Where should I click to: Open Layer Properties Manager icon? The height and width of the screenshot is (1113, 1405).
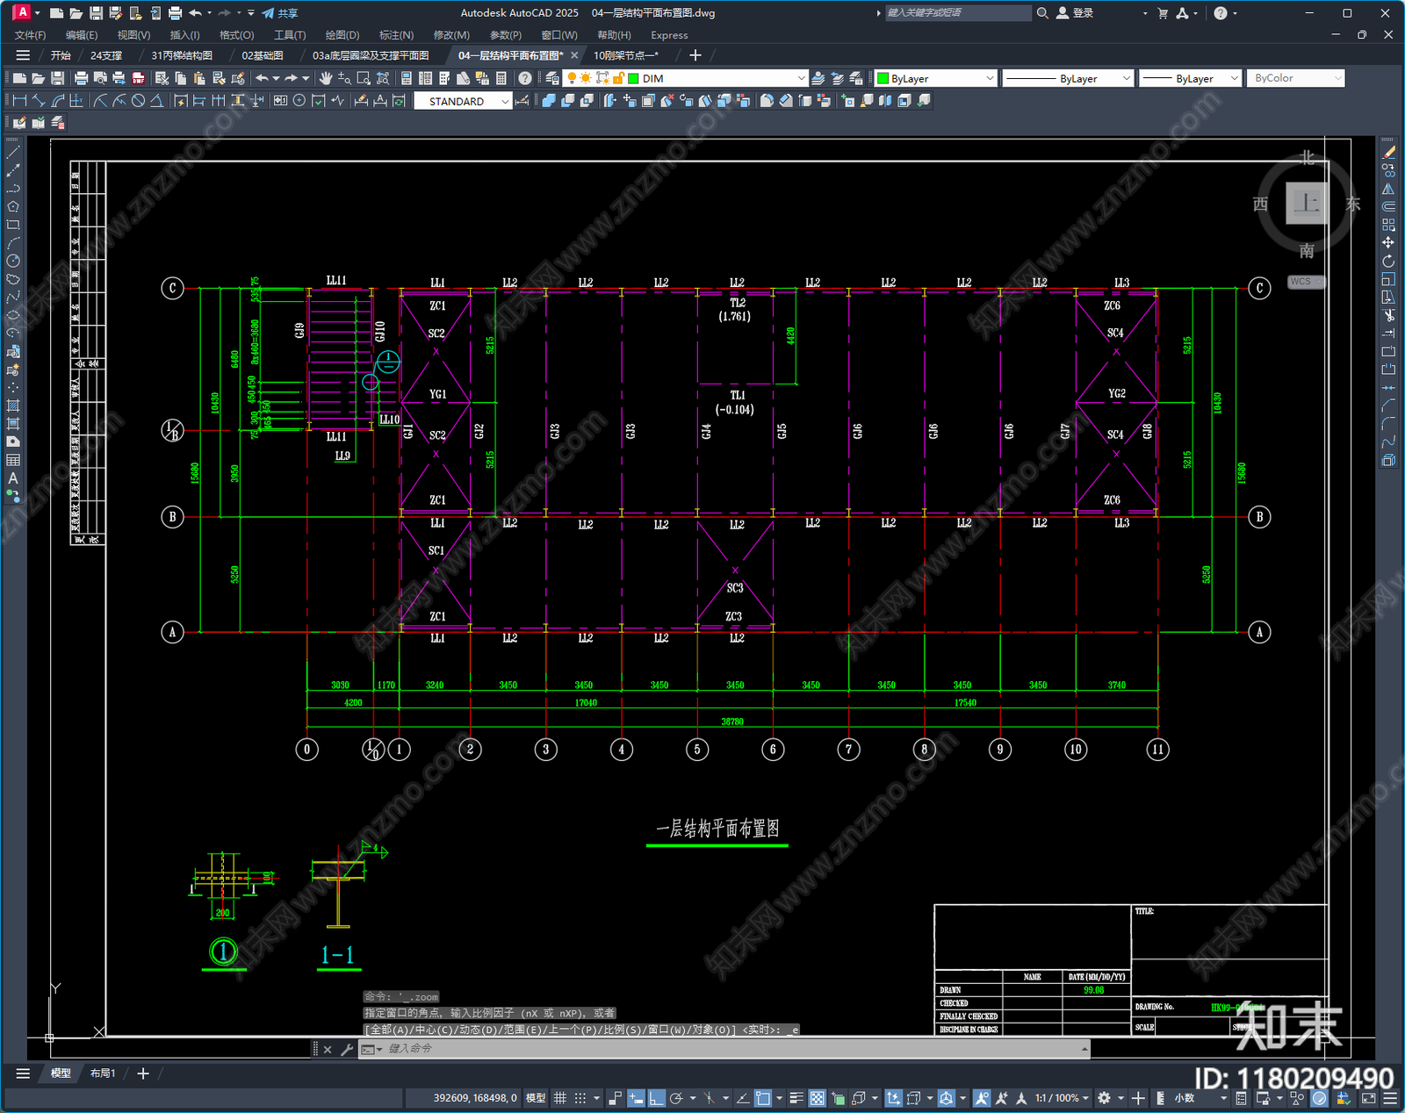[552, 78]
